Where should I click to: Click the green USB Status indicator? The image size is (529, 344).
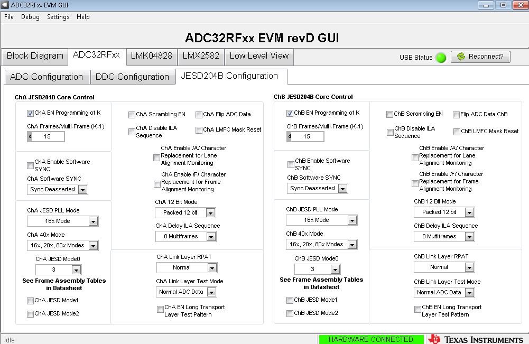tap(441, 57)
